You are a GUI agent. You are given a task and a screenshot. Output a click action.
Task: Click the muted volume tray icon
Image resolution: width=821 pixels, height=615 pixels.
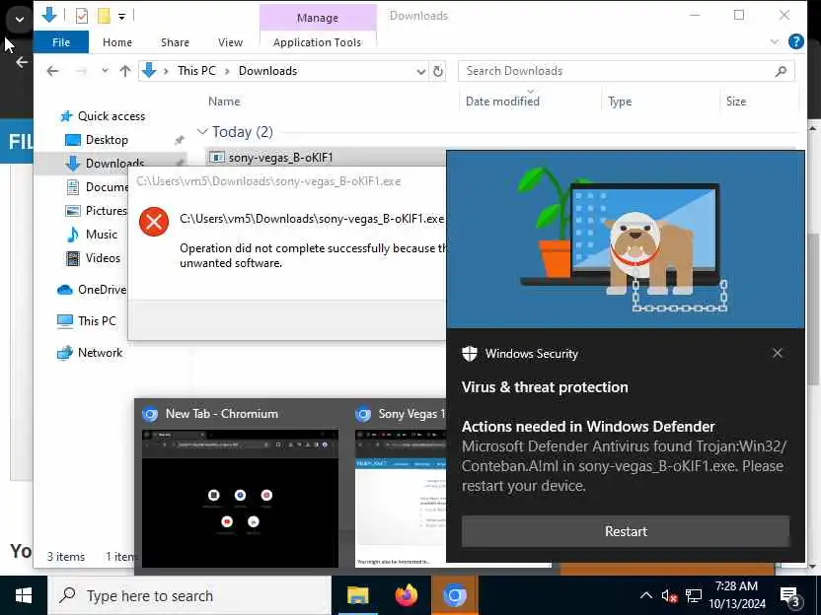[669, 595]
